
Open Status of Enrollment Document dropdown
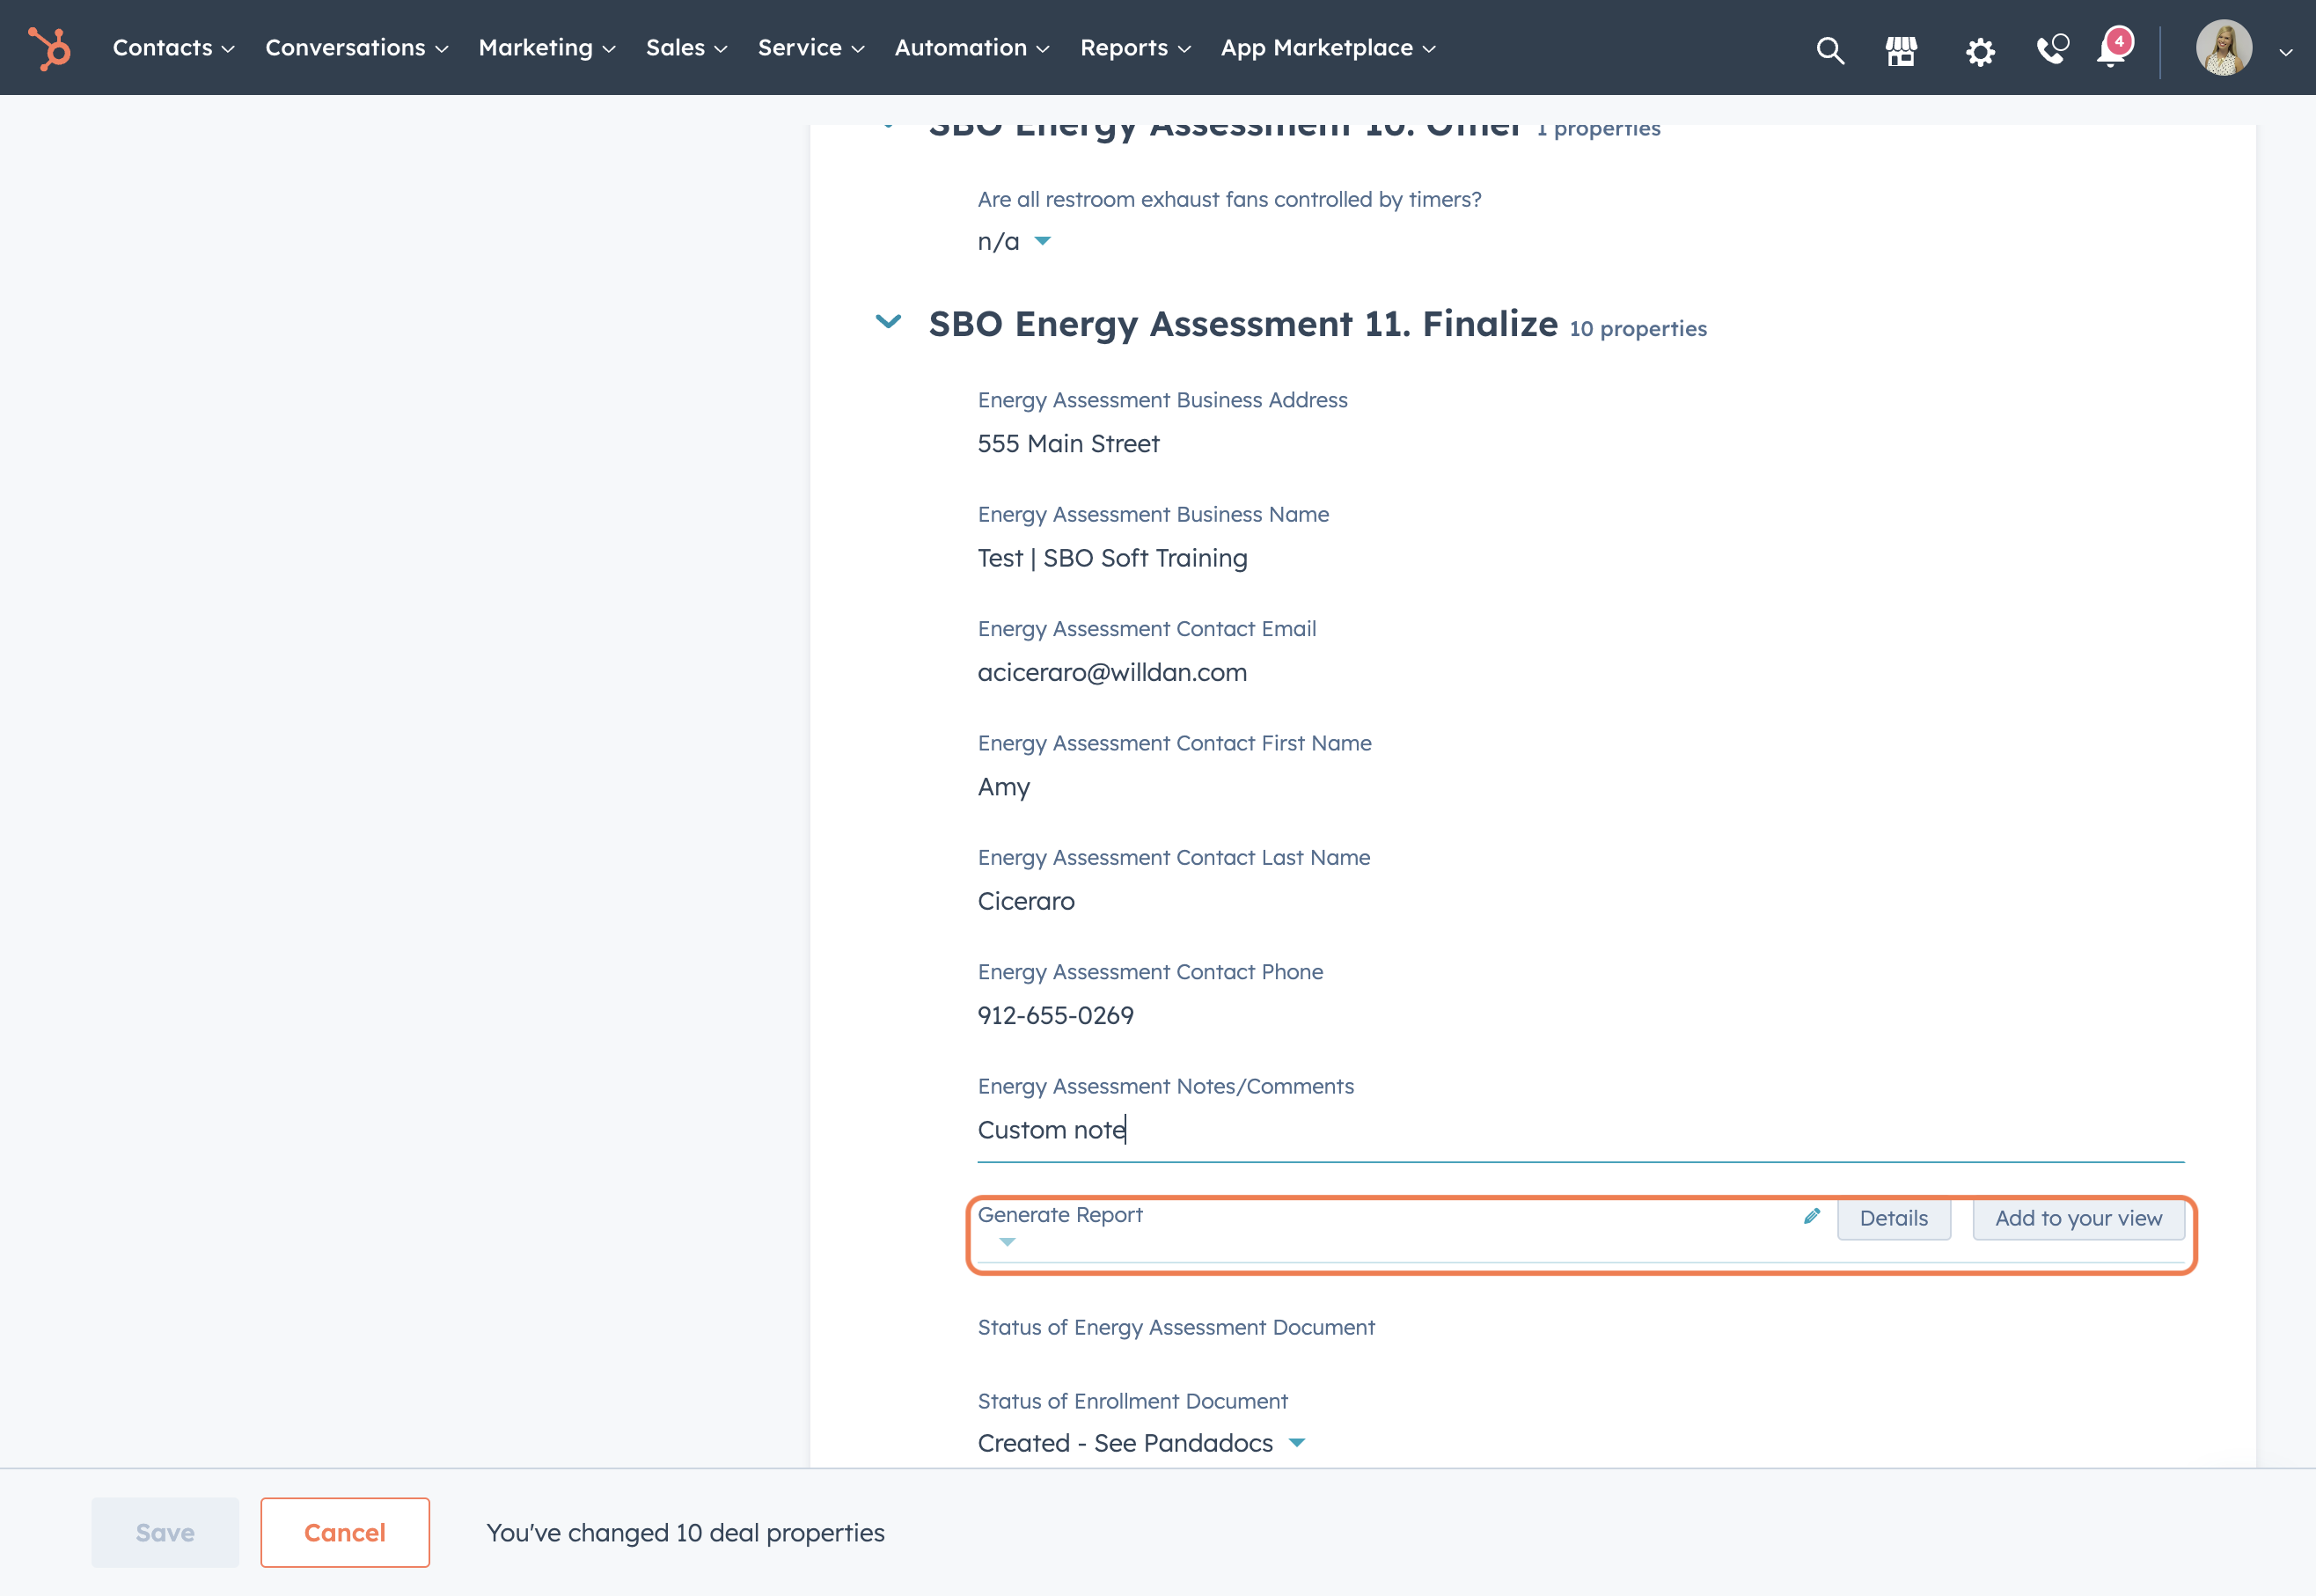[x=1141, y=1443]
